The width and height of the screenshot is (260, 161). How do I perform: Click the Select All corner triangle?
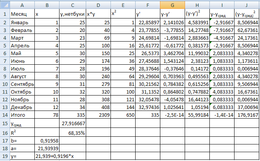[x=5, y=5]
